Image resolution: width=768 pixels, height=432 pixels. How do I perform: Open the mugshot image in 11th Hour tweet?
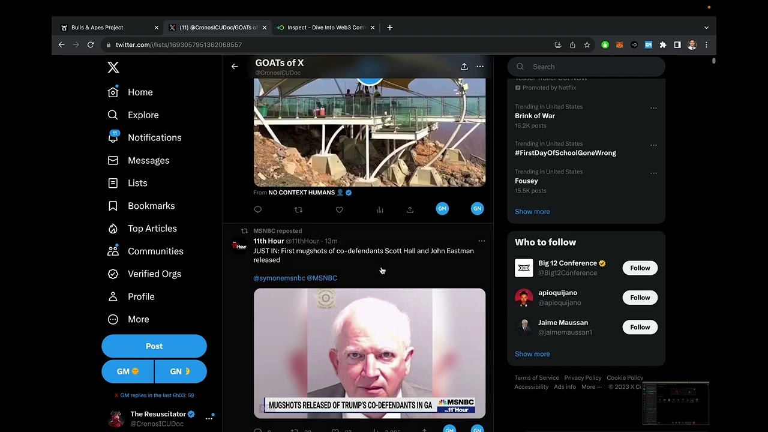coord(370,353)
